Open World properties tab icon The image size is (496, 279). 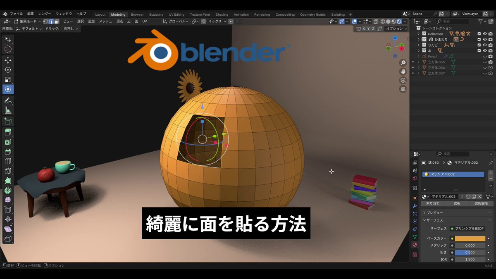click(415, 179)
